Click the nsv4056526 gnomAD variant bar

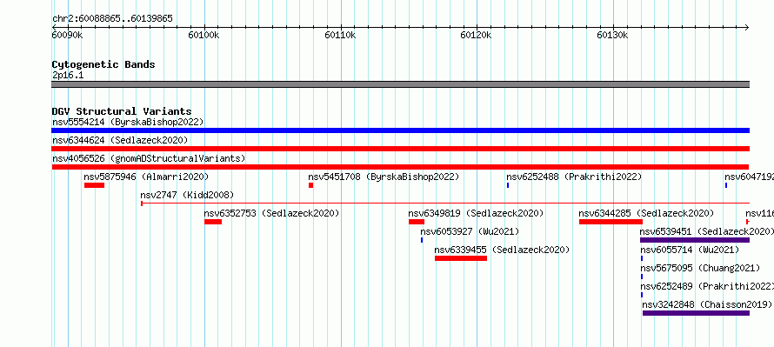(400, 167)
